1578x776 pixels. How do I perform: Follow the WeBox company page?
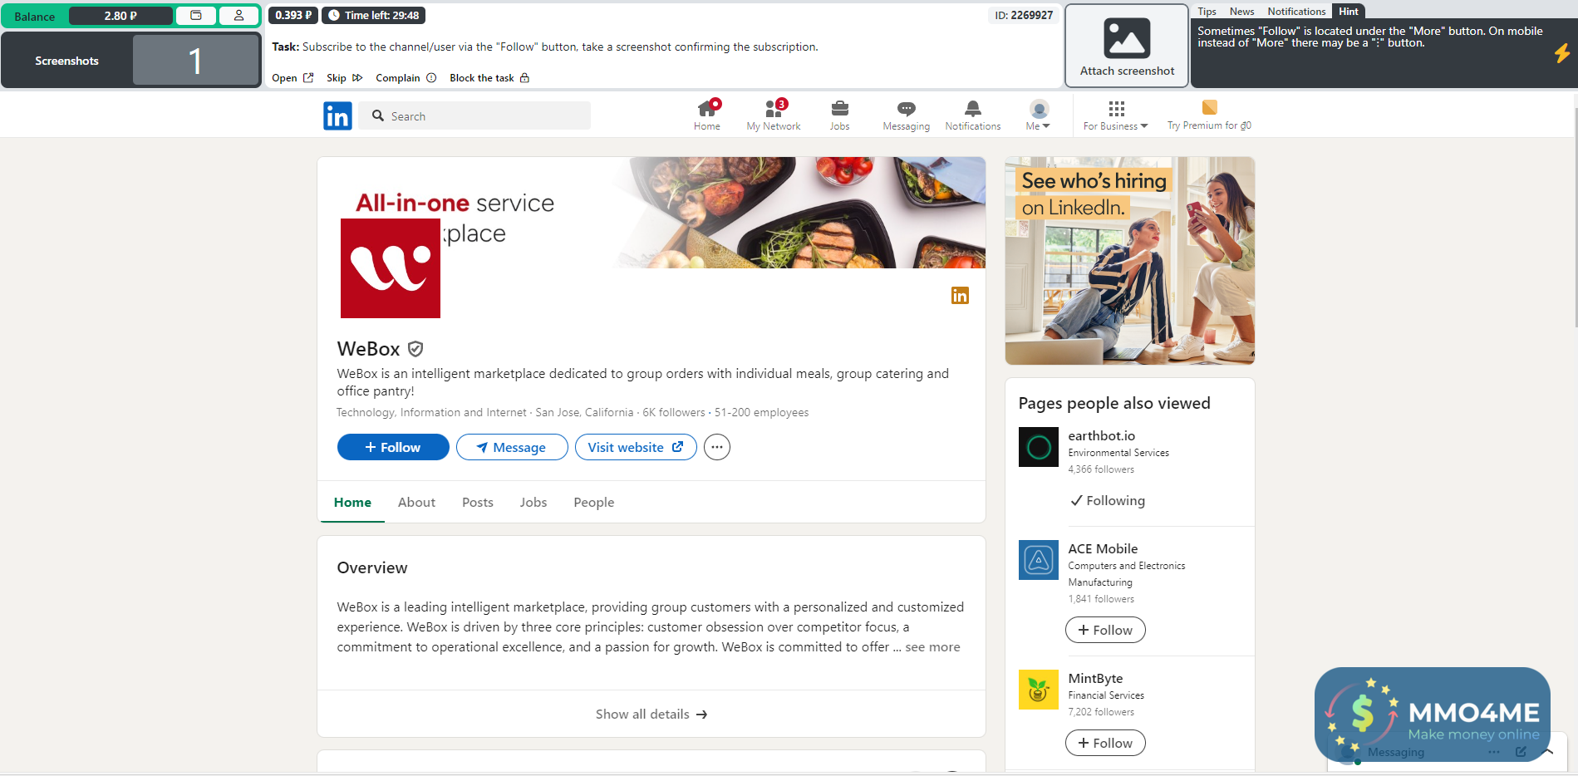393,447
